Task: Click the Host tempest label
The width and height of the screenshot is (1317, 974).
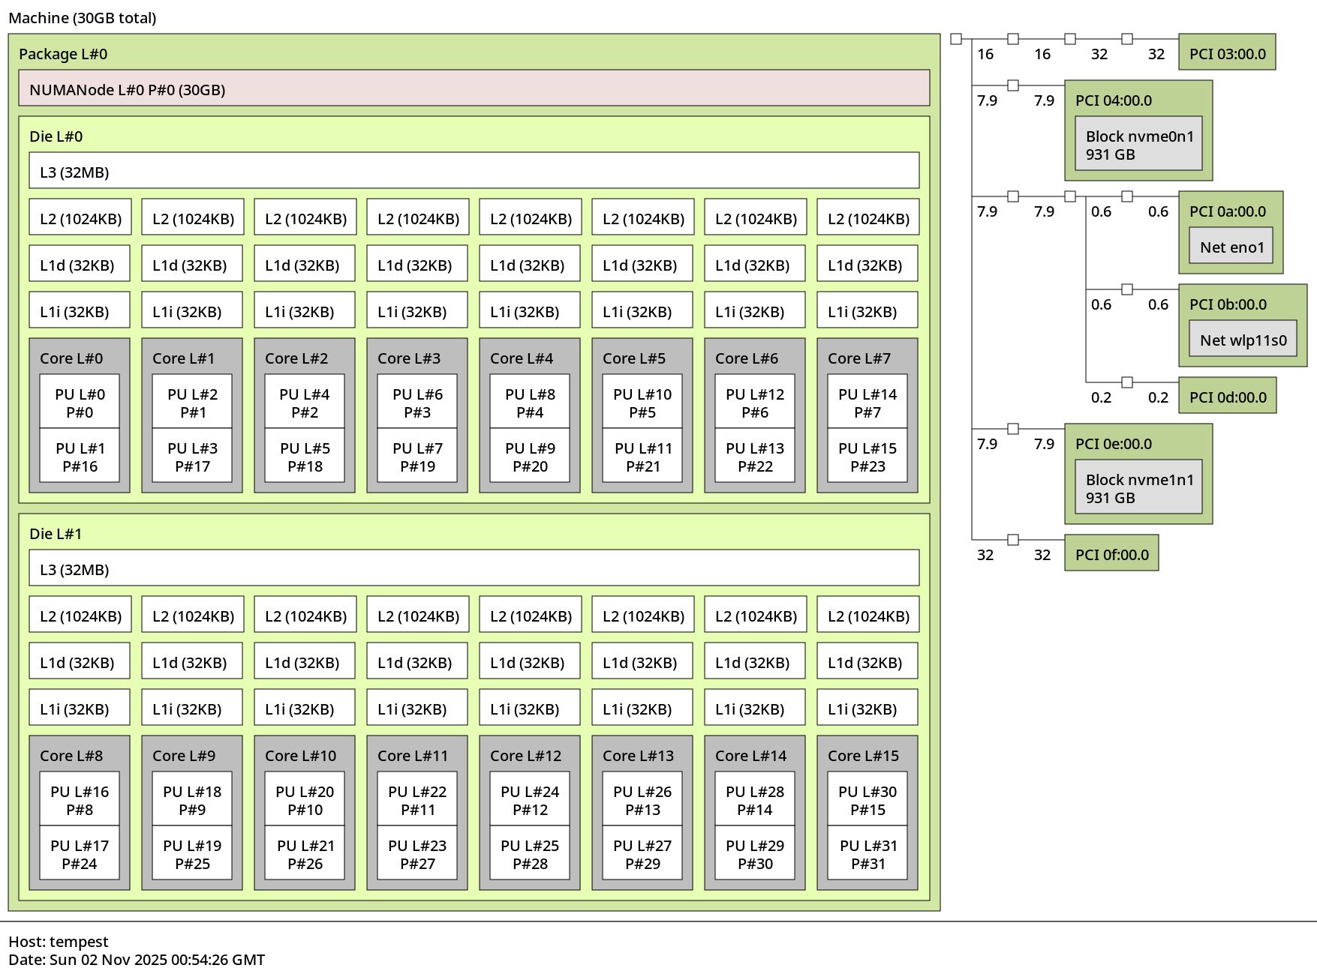Action: click(x=59, y=941)
